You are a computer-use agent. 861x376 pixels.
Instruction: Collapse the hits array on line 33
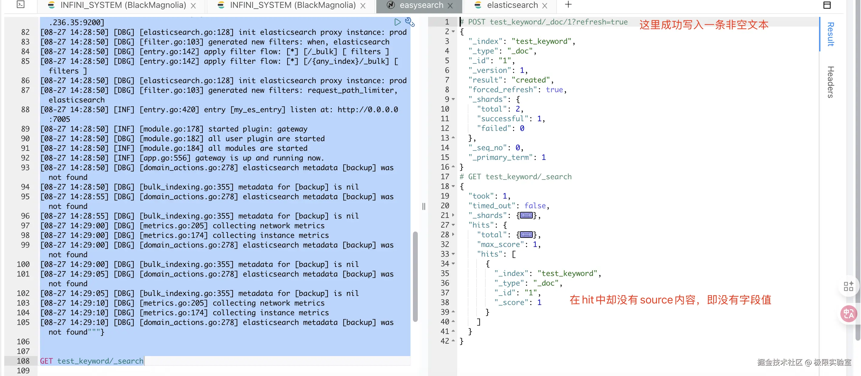453,254
